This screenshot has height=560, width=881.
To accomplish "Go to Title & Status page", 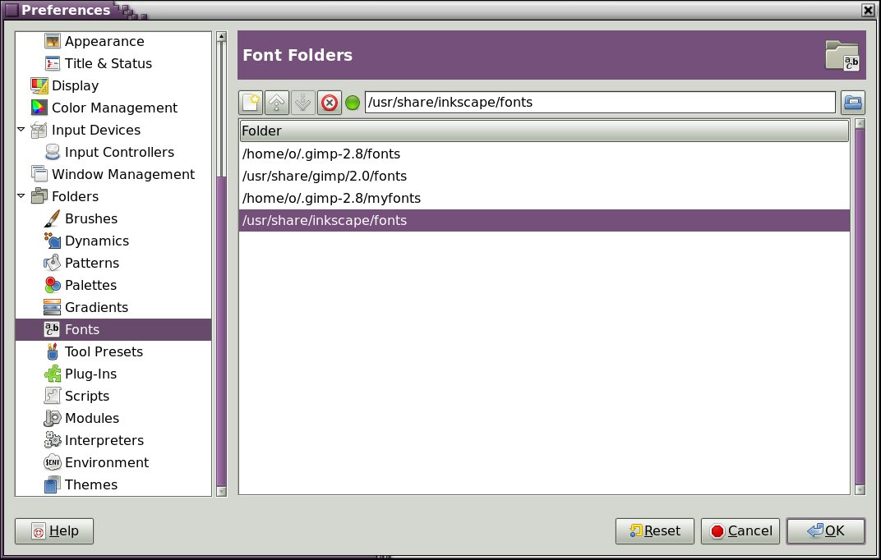I will 108,63.
